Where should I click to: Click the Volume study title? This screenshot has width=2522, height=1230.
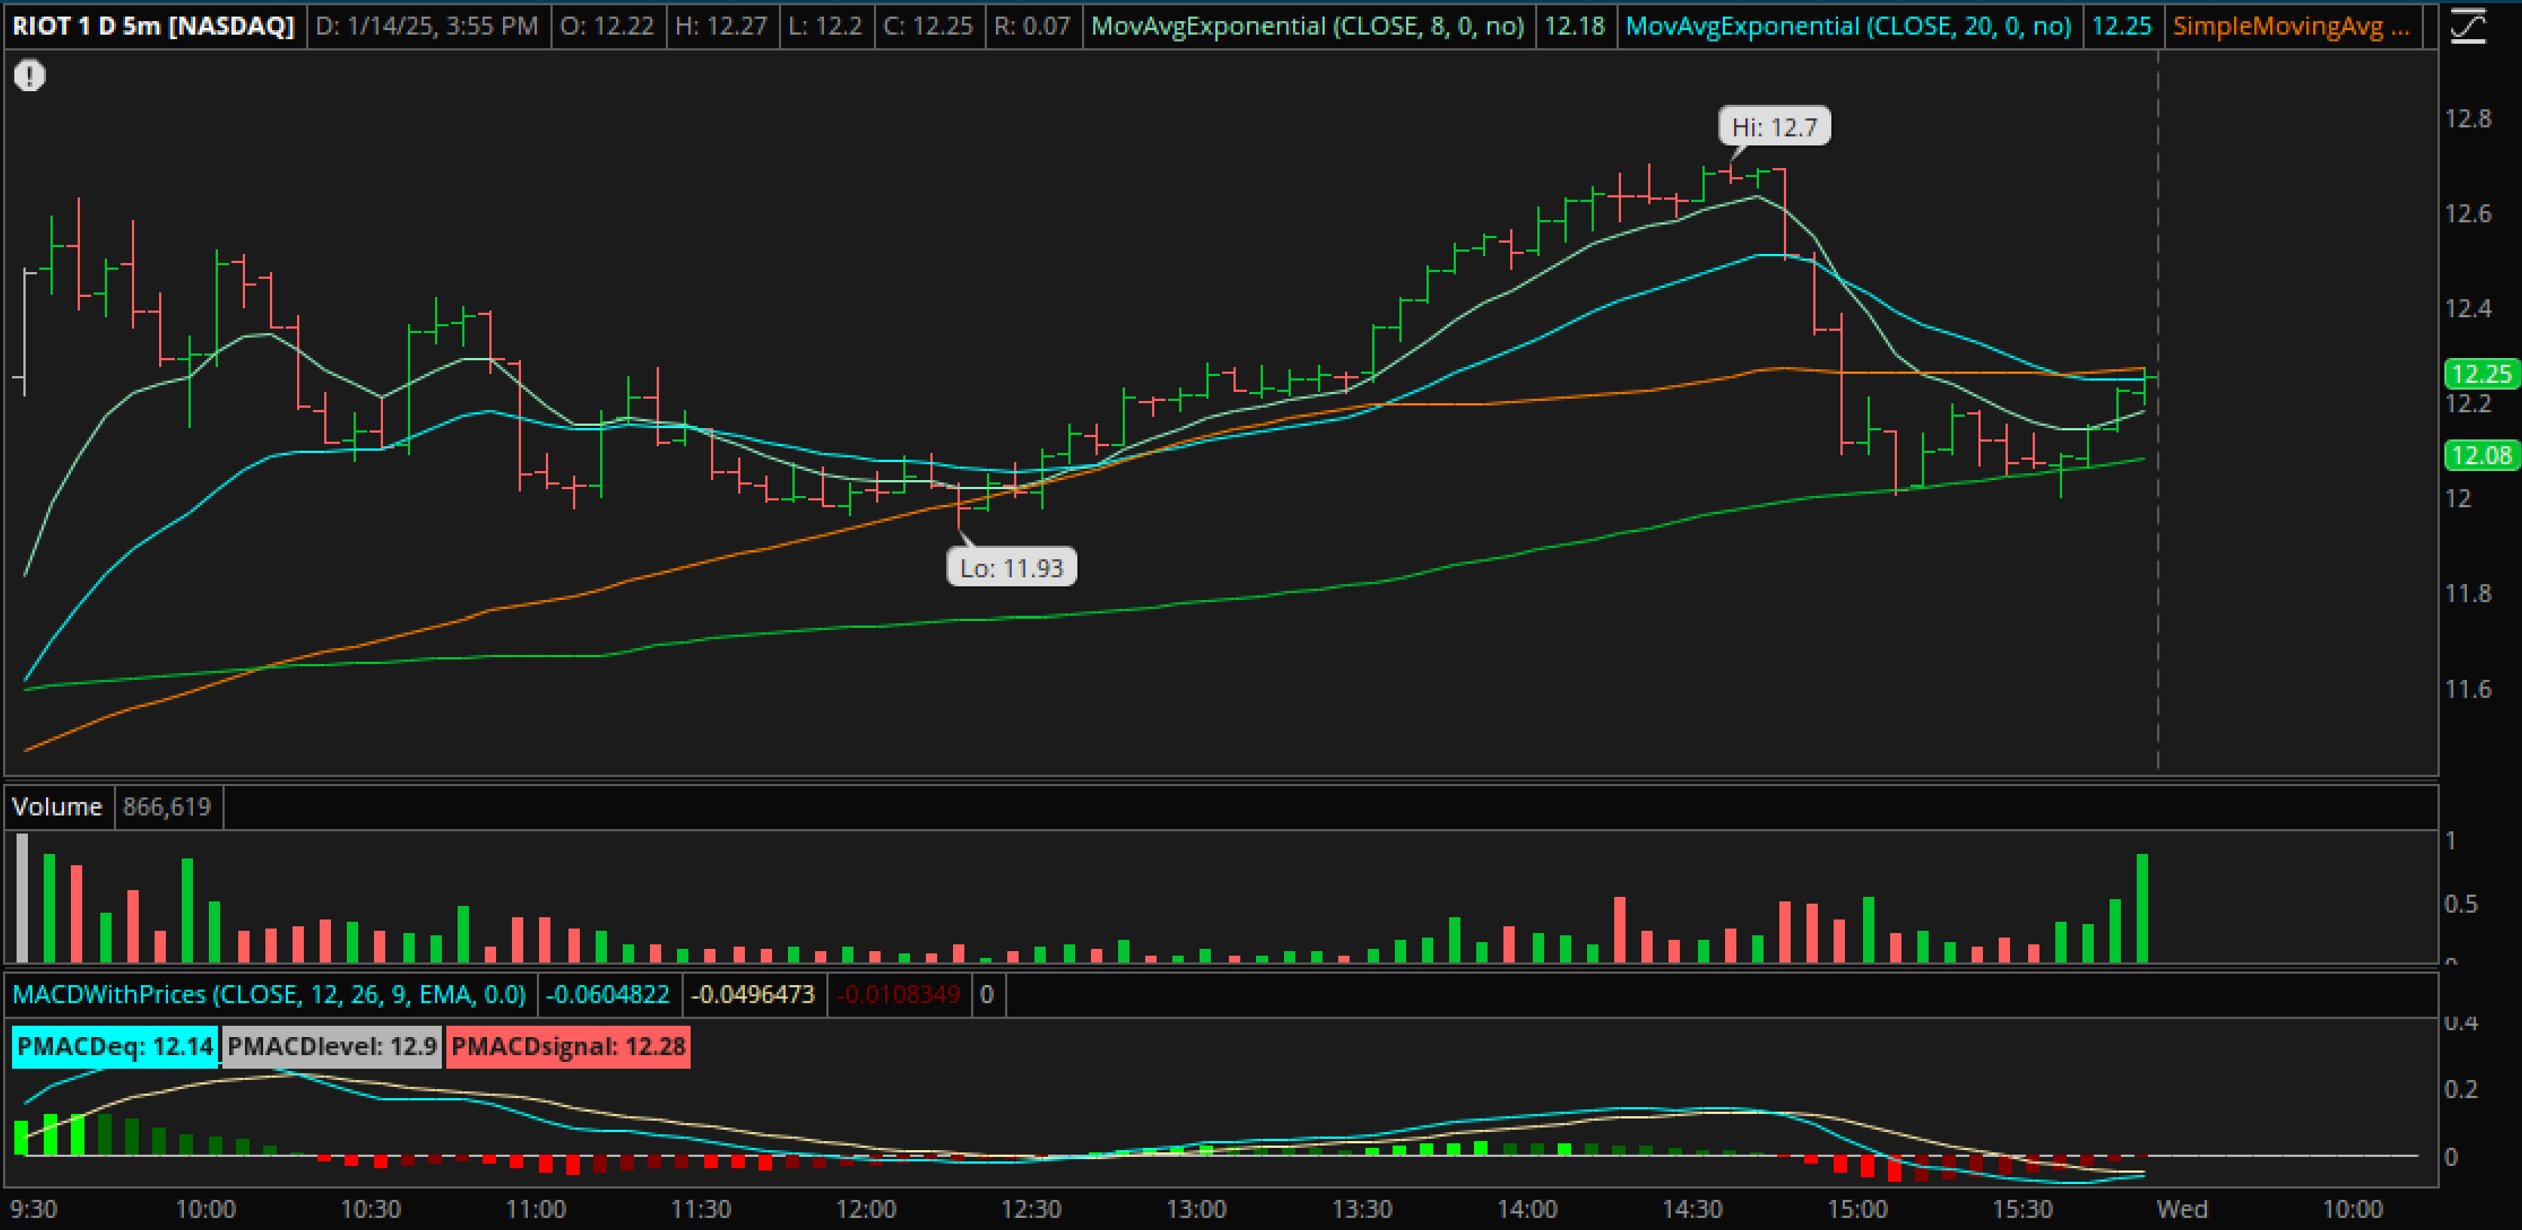pos(57,806)
